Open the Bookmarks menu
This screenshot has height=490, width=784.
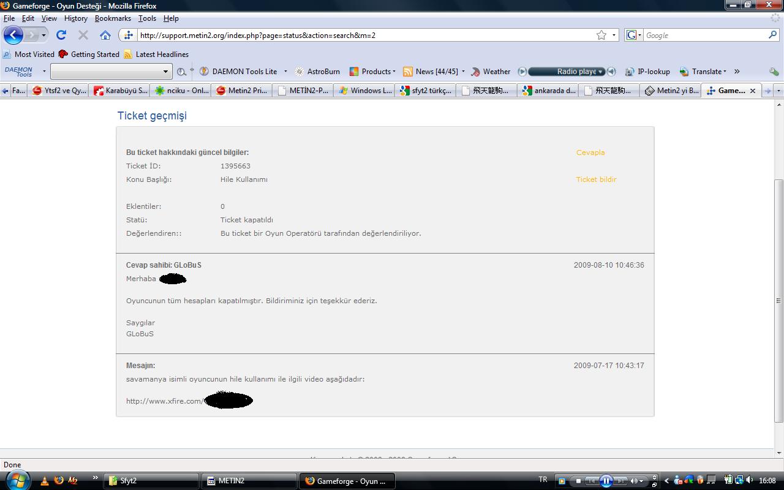point(113,18)
